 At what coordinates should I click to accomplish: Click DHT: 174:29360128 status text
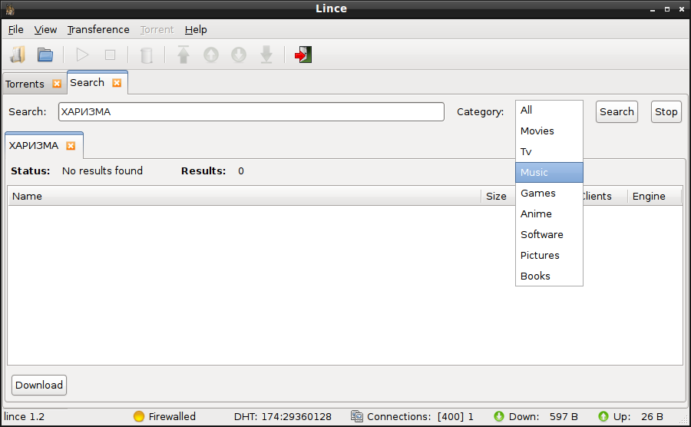[x=283, y=416]
